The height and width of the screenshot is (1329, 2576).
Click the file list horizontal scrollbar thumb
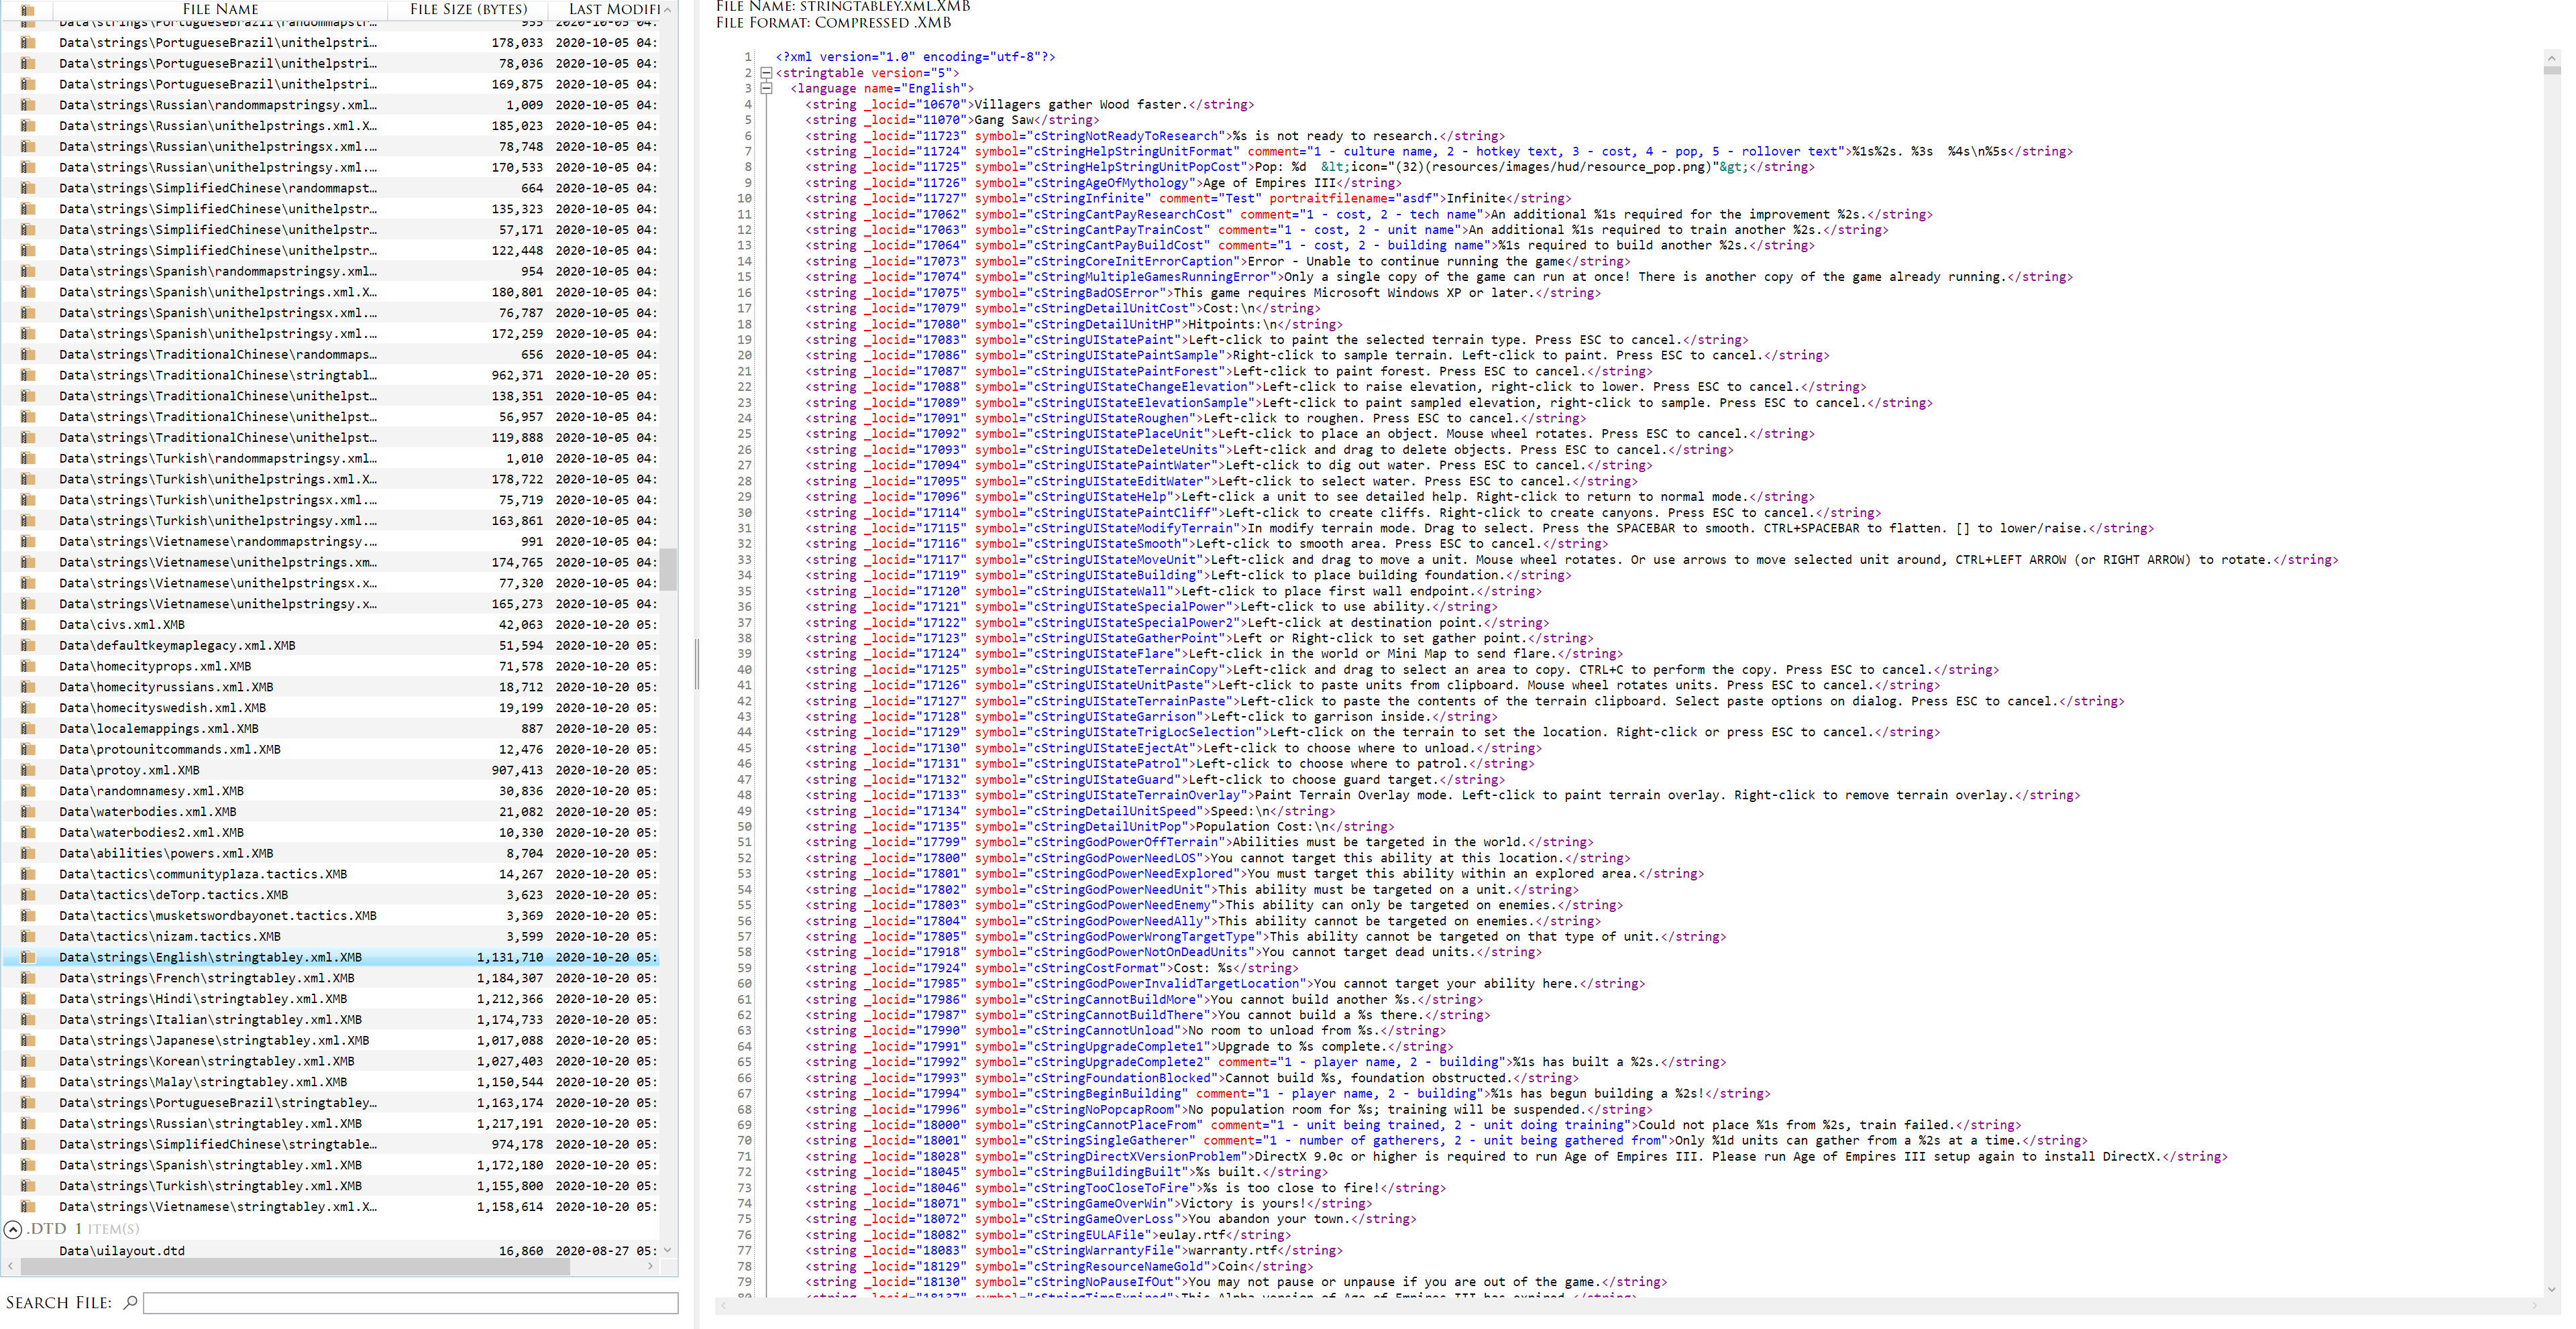coord(295,1266)
